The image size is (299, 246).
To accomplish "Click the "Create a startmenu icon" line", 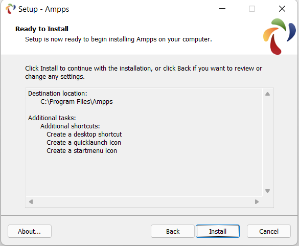I will click(82, 151).
